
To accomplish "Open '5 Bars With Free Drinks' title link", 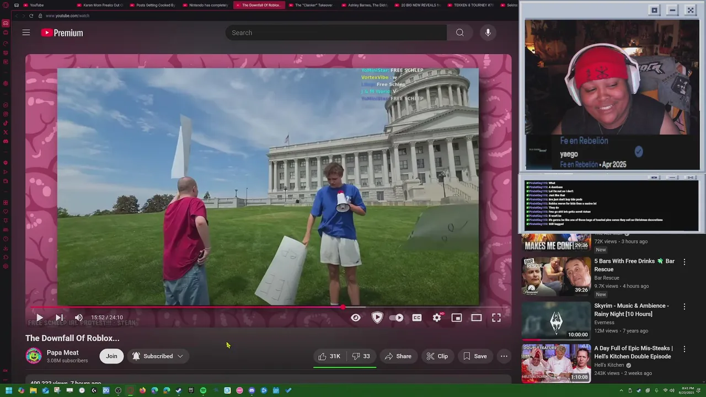I will click(x=634, y=265).
